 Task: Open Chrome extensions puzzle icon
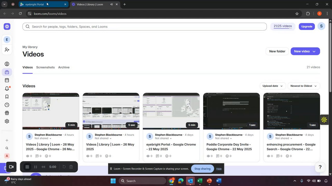click(308, 14)
